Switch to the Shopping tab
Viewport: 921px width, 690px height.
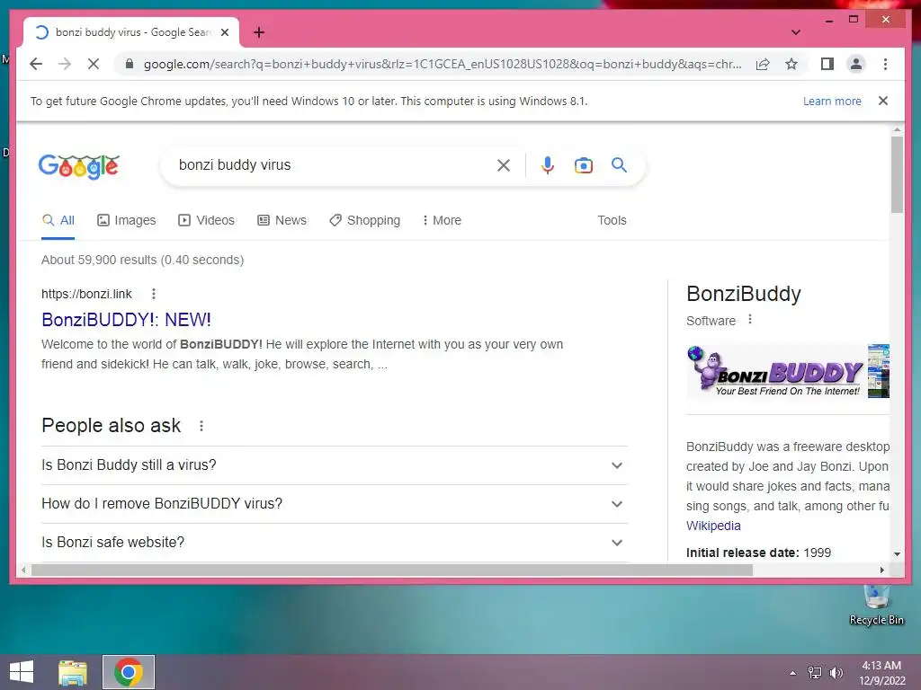pos(365,220)
